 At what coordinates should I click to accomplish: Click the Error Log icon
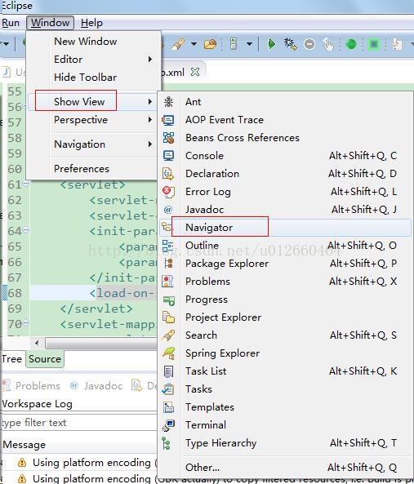click(x=168, y=192)
